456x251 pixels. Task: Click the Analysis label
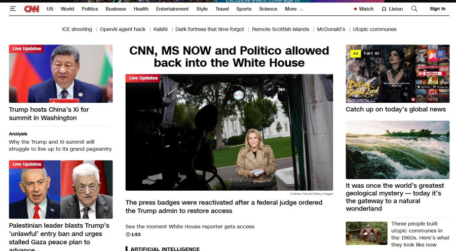tap(18, 134)
